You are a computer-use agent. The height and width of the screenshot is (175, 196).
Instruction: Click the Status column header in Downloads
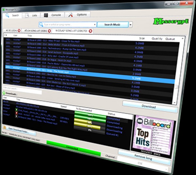111,114
